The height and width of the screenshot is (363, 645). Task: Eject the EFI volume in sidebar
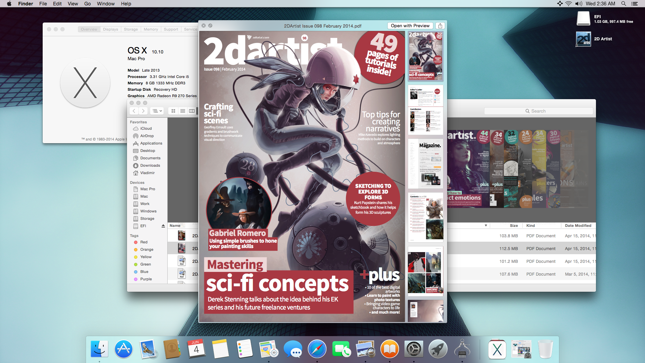pyautogui.click(x=163, y=226)
